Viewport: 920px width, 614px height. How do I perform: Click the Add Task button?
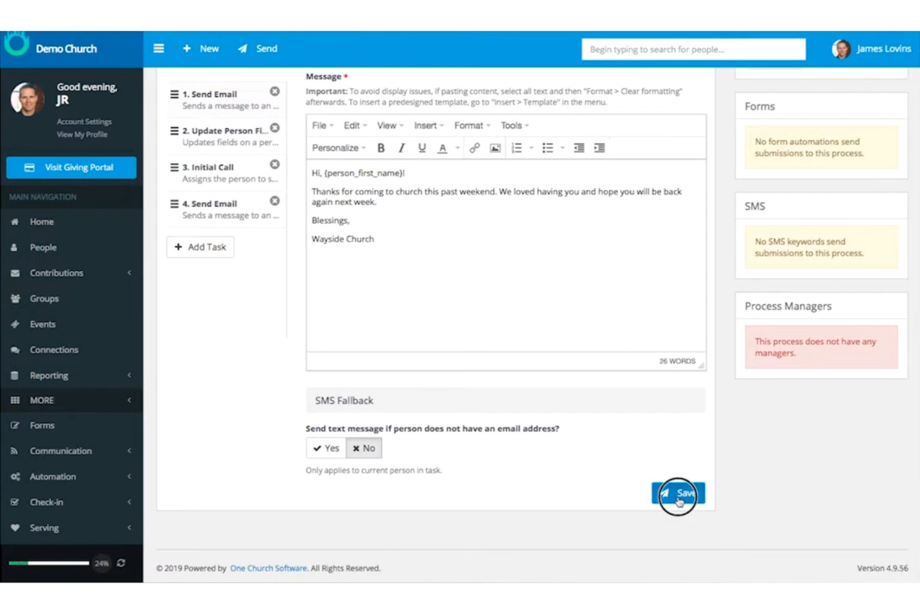coord(200,247)
